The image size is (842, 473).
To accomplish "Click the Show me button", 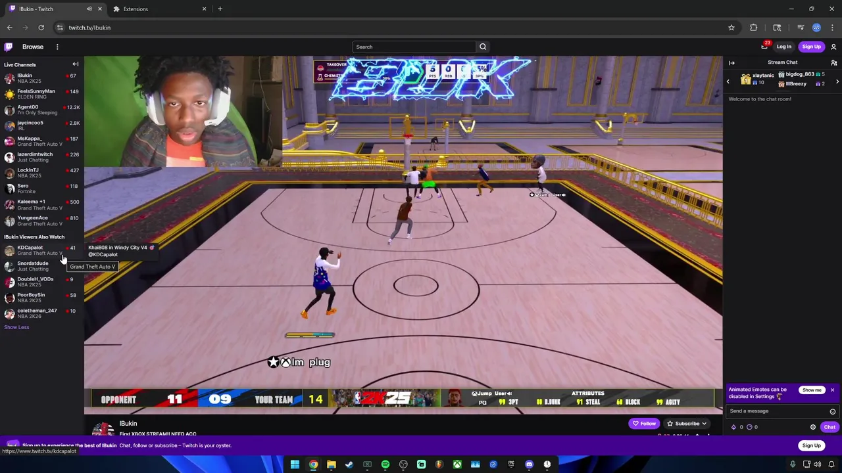I will click(812, 390).
